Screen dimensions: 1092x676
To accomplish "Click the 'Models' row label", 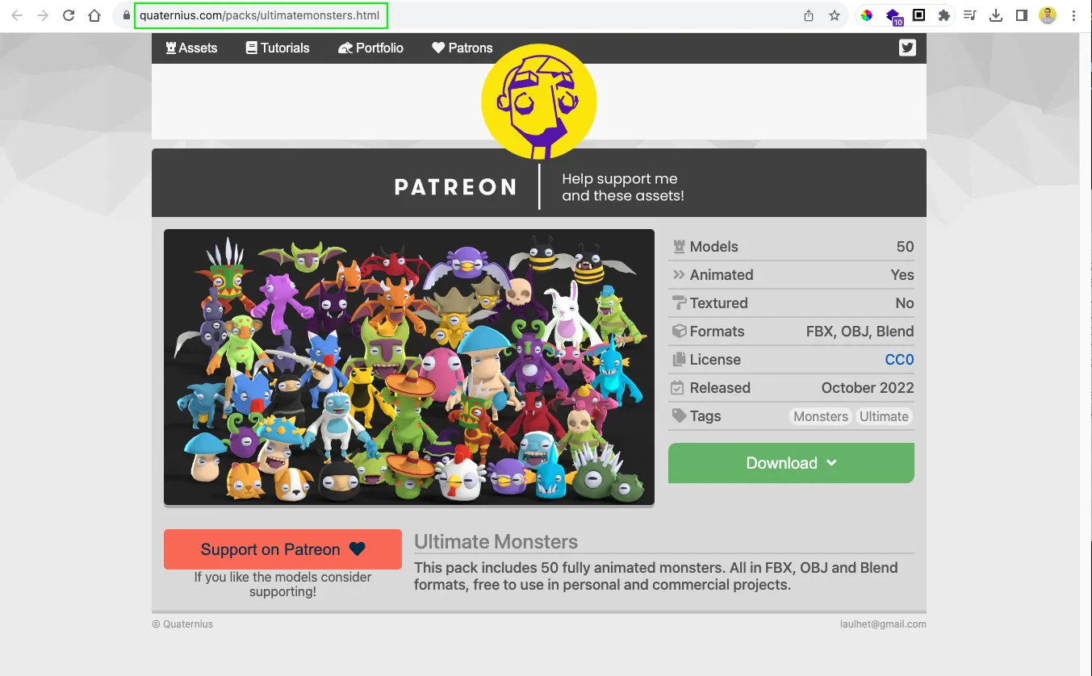I will pos(713,247).
